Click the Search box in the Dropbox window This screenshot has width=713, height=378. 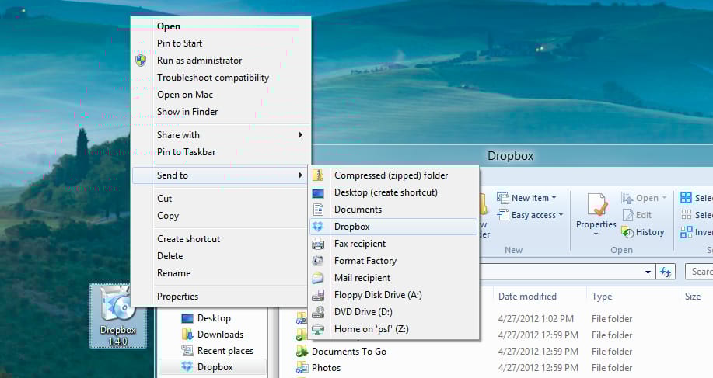click(699, 272)
